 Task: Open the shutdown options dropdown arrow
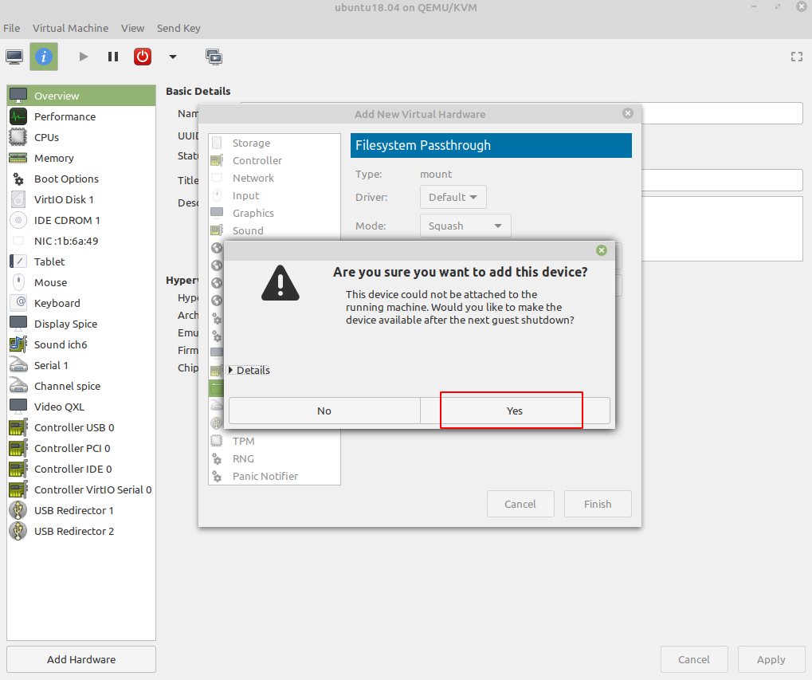pos(173,57)
